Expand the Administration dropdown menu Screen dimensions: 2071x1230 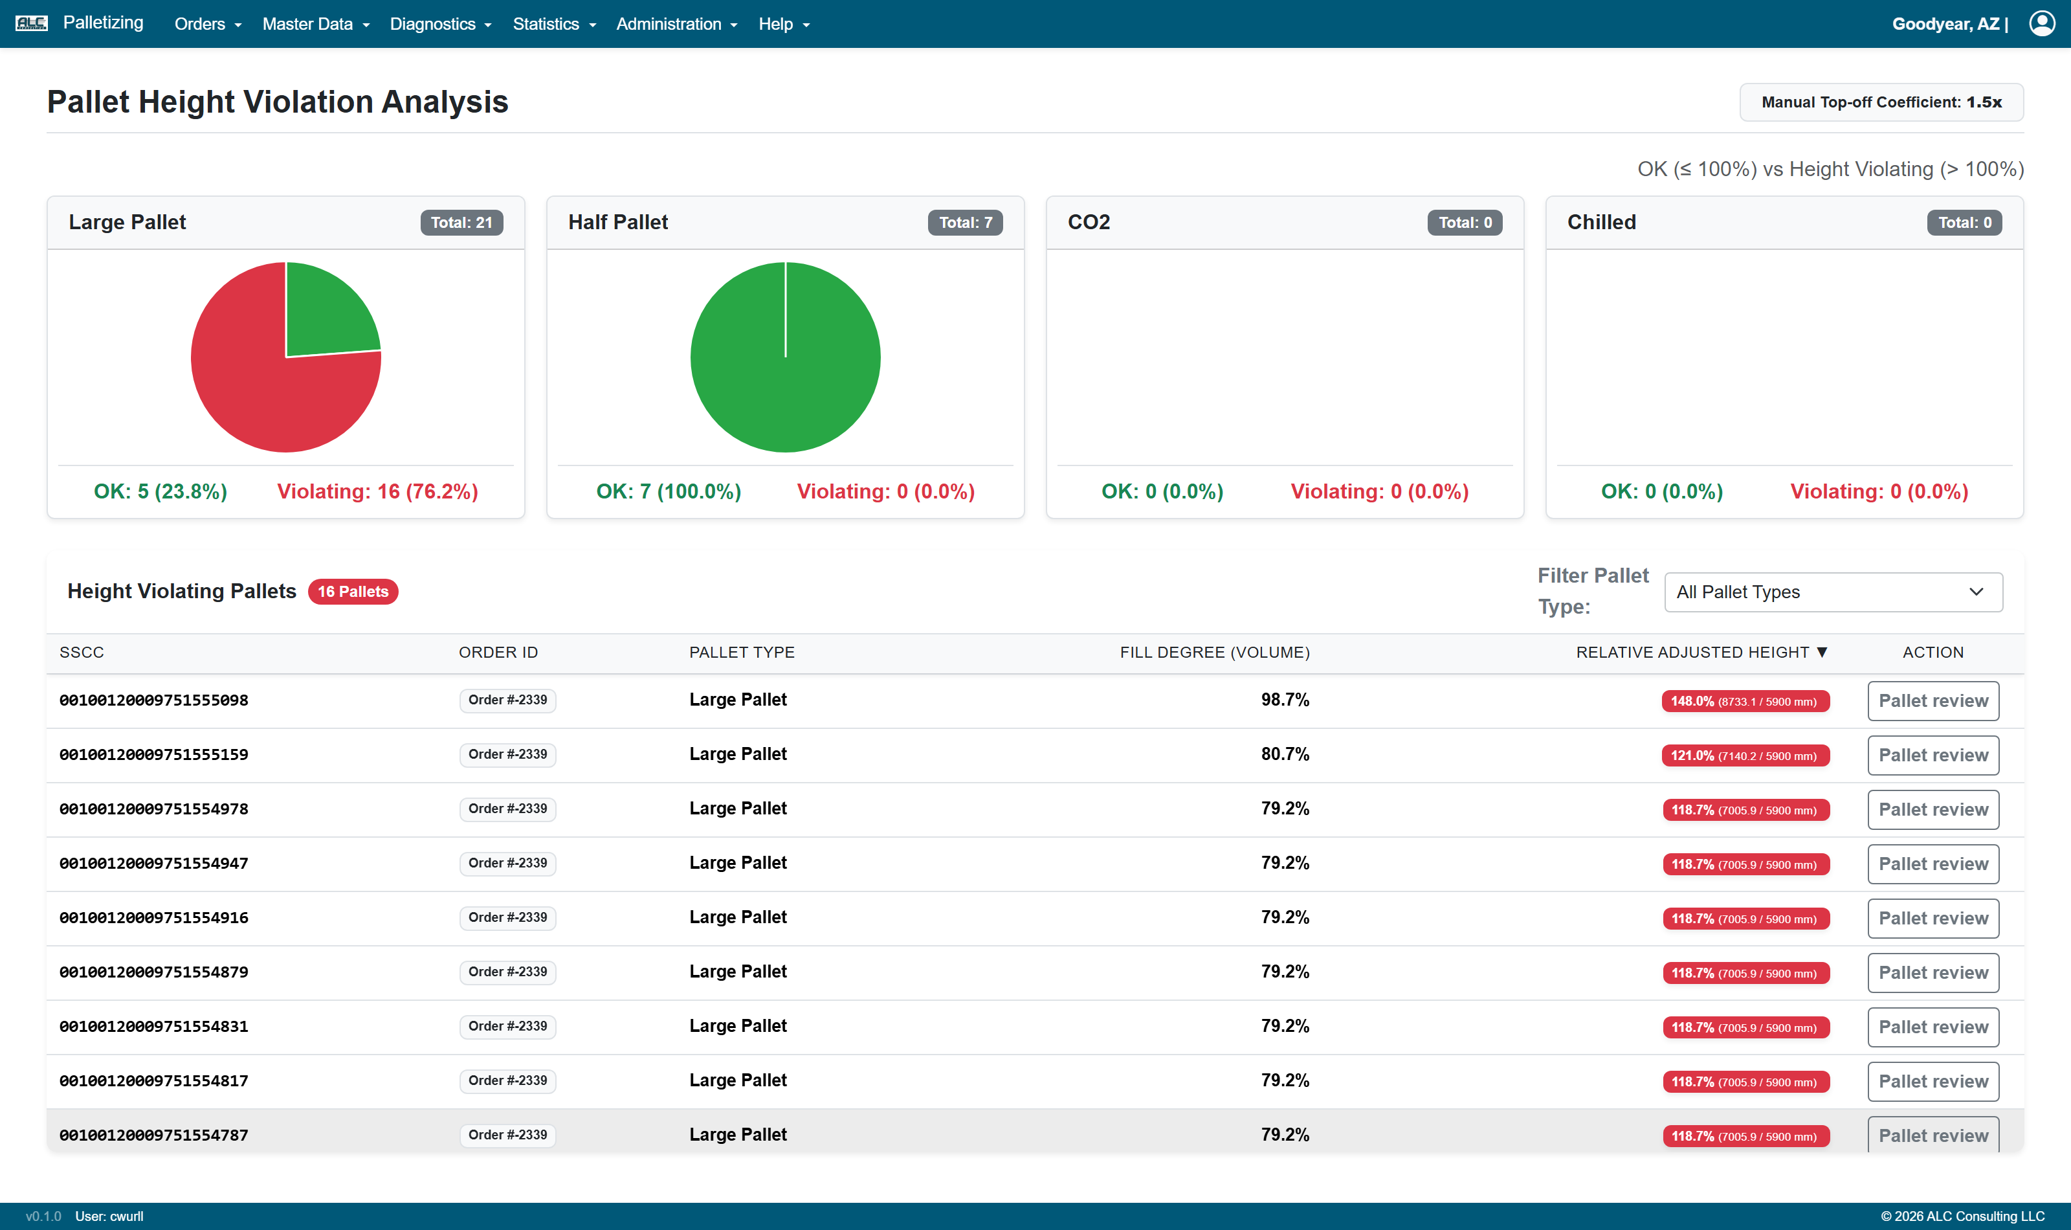(677, 24)
